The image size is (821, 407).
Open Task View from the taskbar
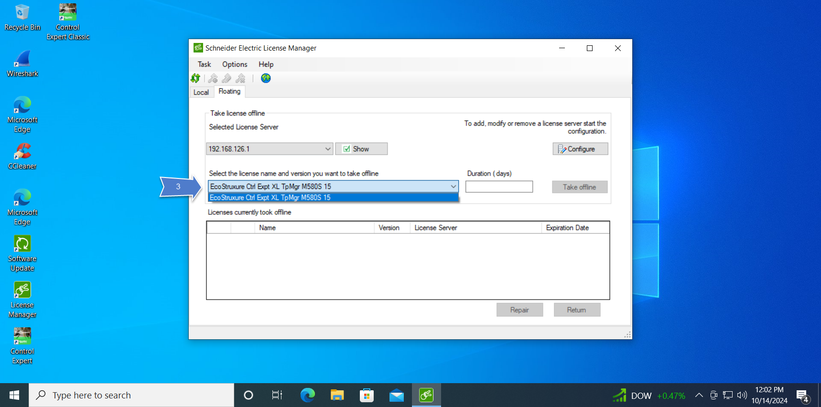point(277,395)
